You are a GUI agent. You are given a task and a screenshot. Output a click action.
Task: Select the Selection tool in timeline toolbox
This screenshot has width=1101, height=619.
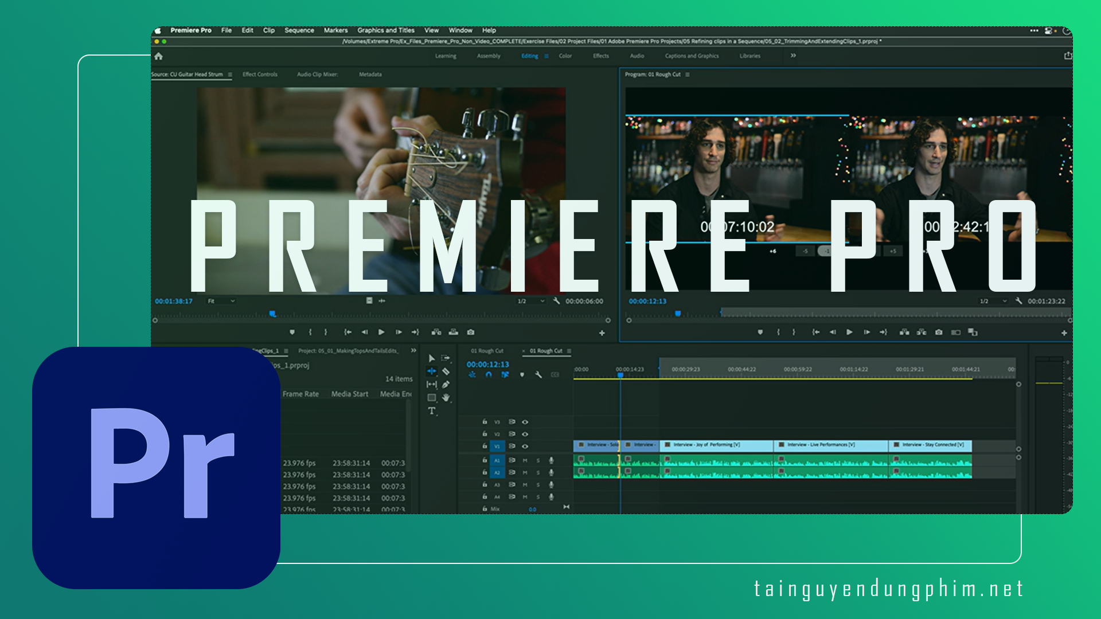431,358
